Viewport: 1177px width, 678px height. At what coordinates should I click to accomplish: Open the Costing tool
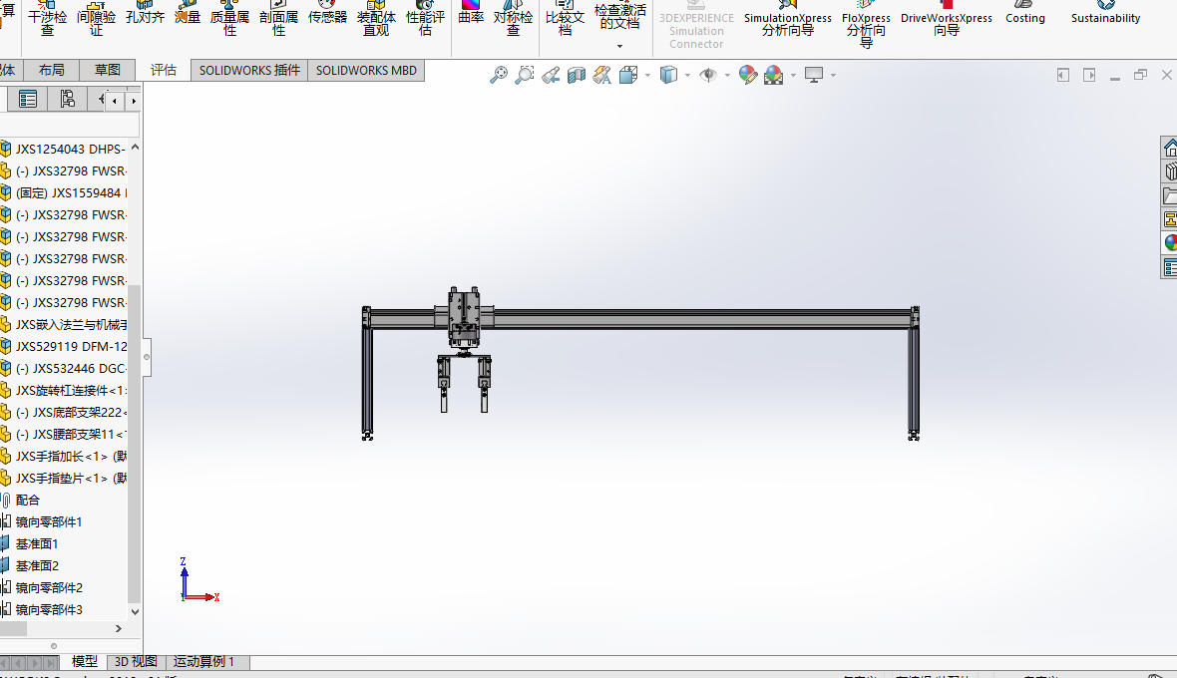[x=1024, y=15]
